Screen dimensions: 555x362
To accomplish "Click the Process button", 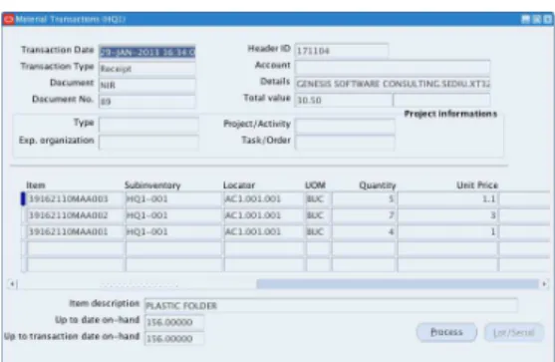I will 446,332.
